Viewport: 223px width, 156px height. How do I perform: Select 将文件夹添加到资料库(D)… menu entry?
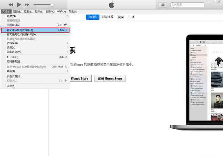coord(35,34)
